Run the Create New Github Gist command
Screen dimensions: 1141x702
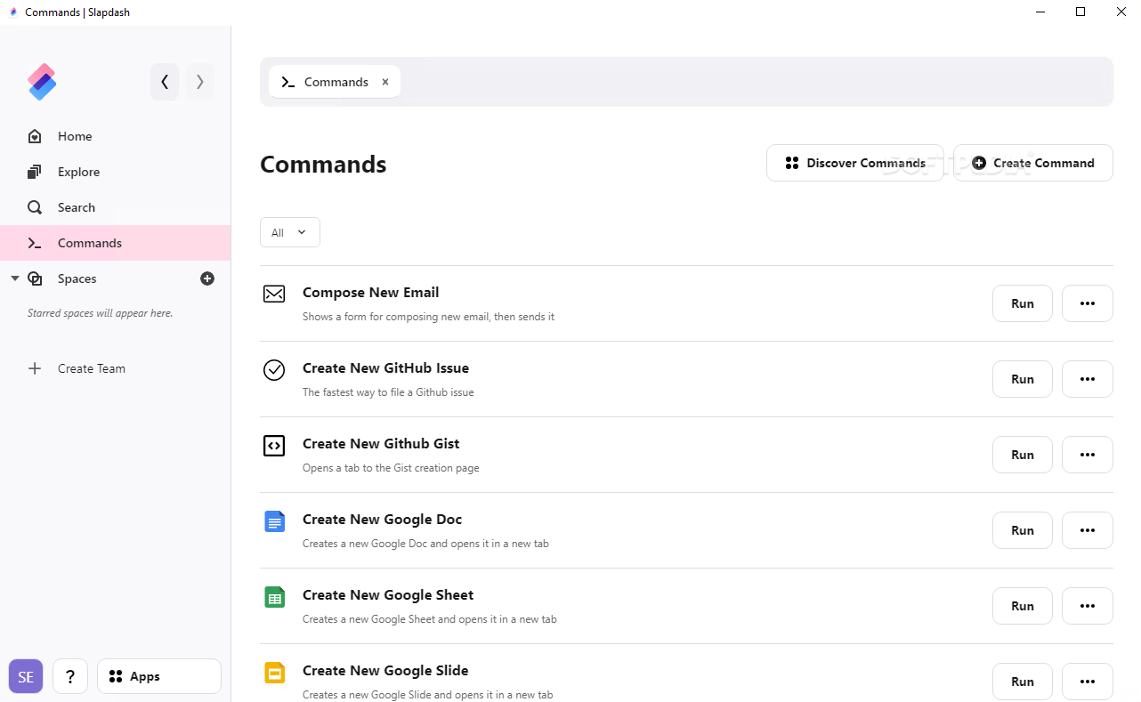(1023, 455)
